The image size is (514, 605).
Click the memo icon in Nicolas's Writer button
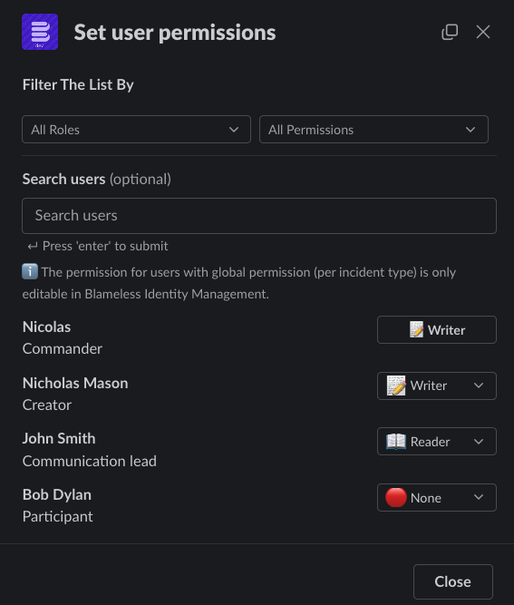(416, 329)
